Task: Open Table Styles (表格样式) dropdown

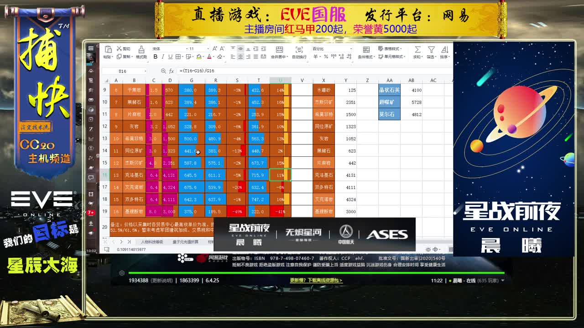Action: [x=391, y=49]
